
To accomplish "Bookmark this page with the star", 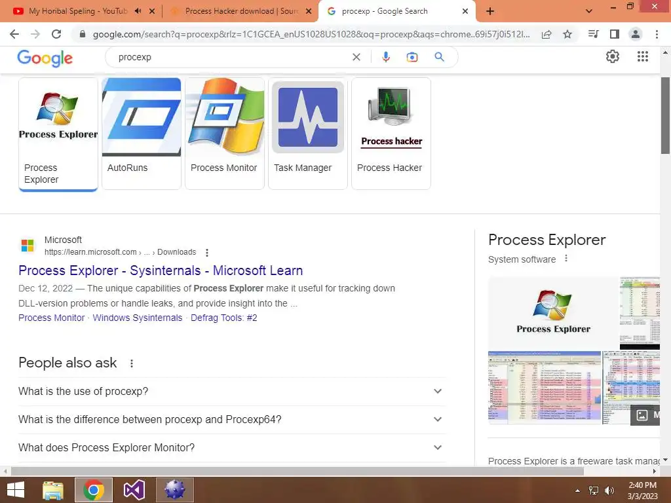I will [567, 34].
